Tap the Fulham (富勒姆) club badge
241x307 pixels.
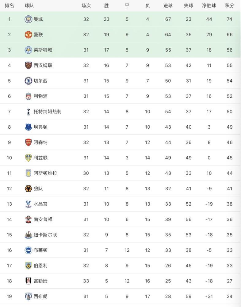pyautogui.click(x=29, y=281)
